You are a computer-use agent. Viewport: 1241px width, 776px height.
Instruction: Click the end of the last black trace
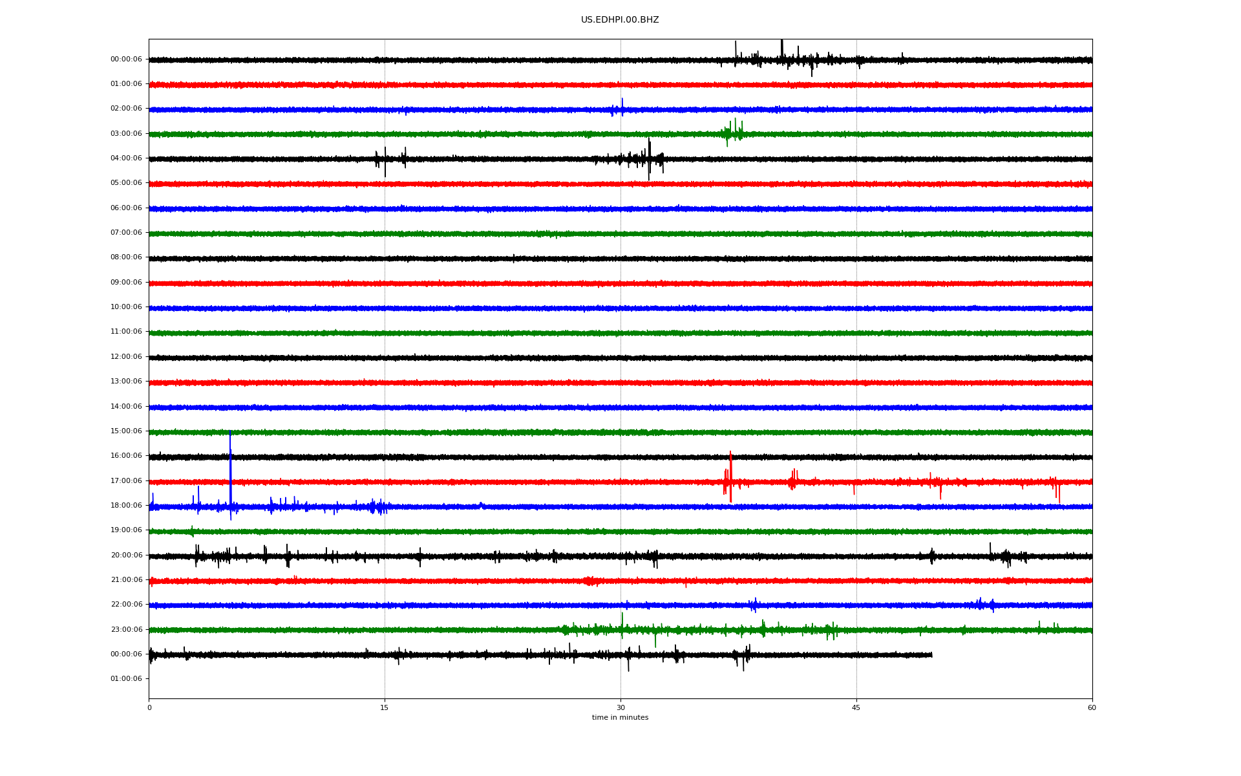click(x=931, y=655)
